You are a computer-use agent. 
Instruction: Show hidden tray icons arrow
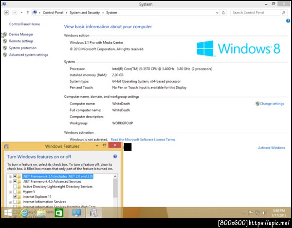click(244, 213)
